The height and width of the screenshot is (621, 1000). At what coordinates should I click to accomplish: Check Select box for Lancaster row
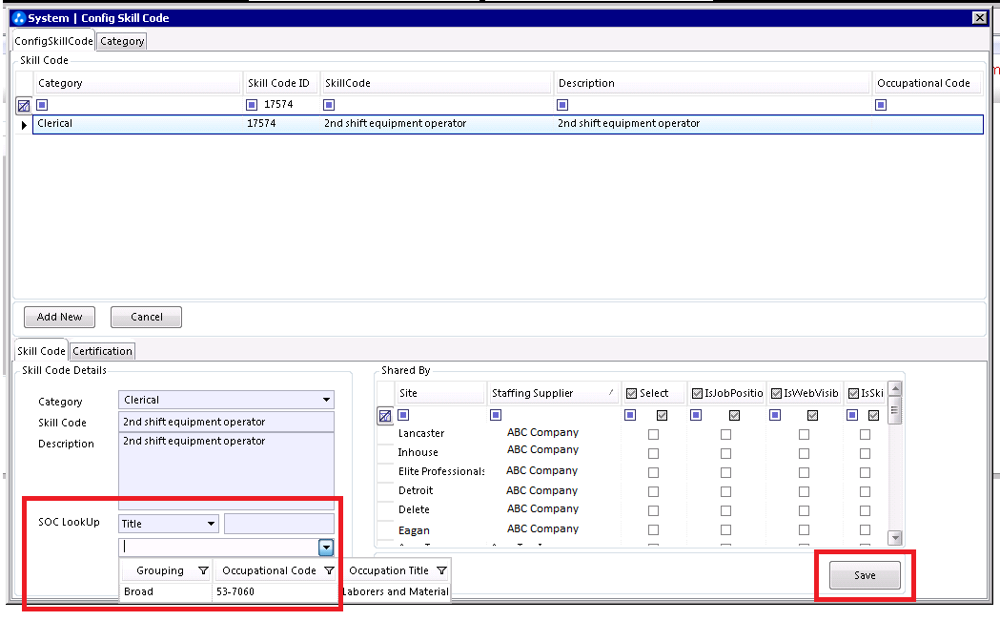tap(653, 435)
